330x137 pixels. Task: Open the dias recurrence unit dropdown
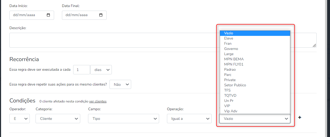[101, 70]
